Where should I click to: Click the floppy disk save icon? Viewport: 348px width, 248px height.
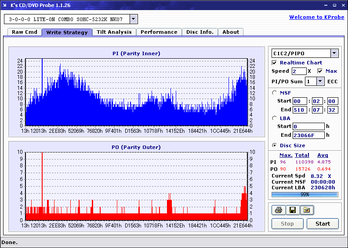click(x=292, y=210)
